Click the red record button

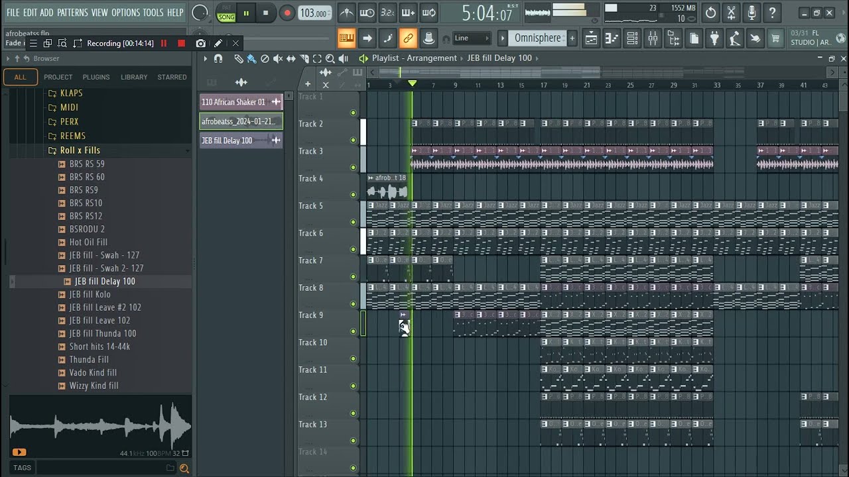click(x=287, y=13)
